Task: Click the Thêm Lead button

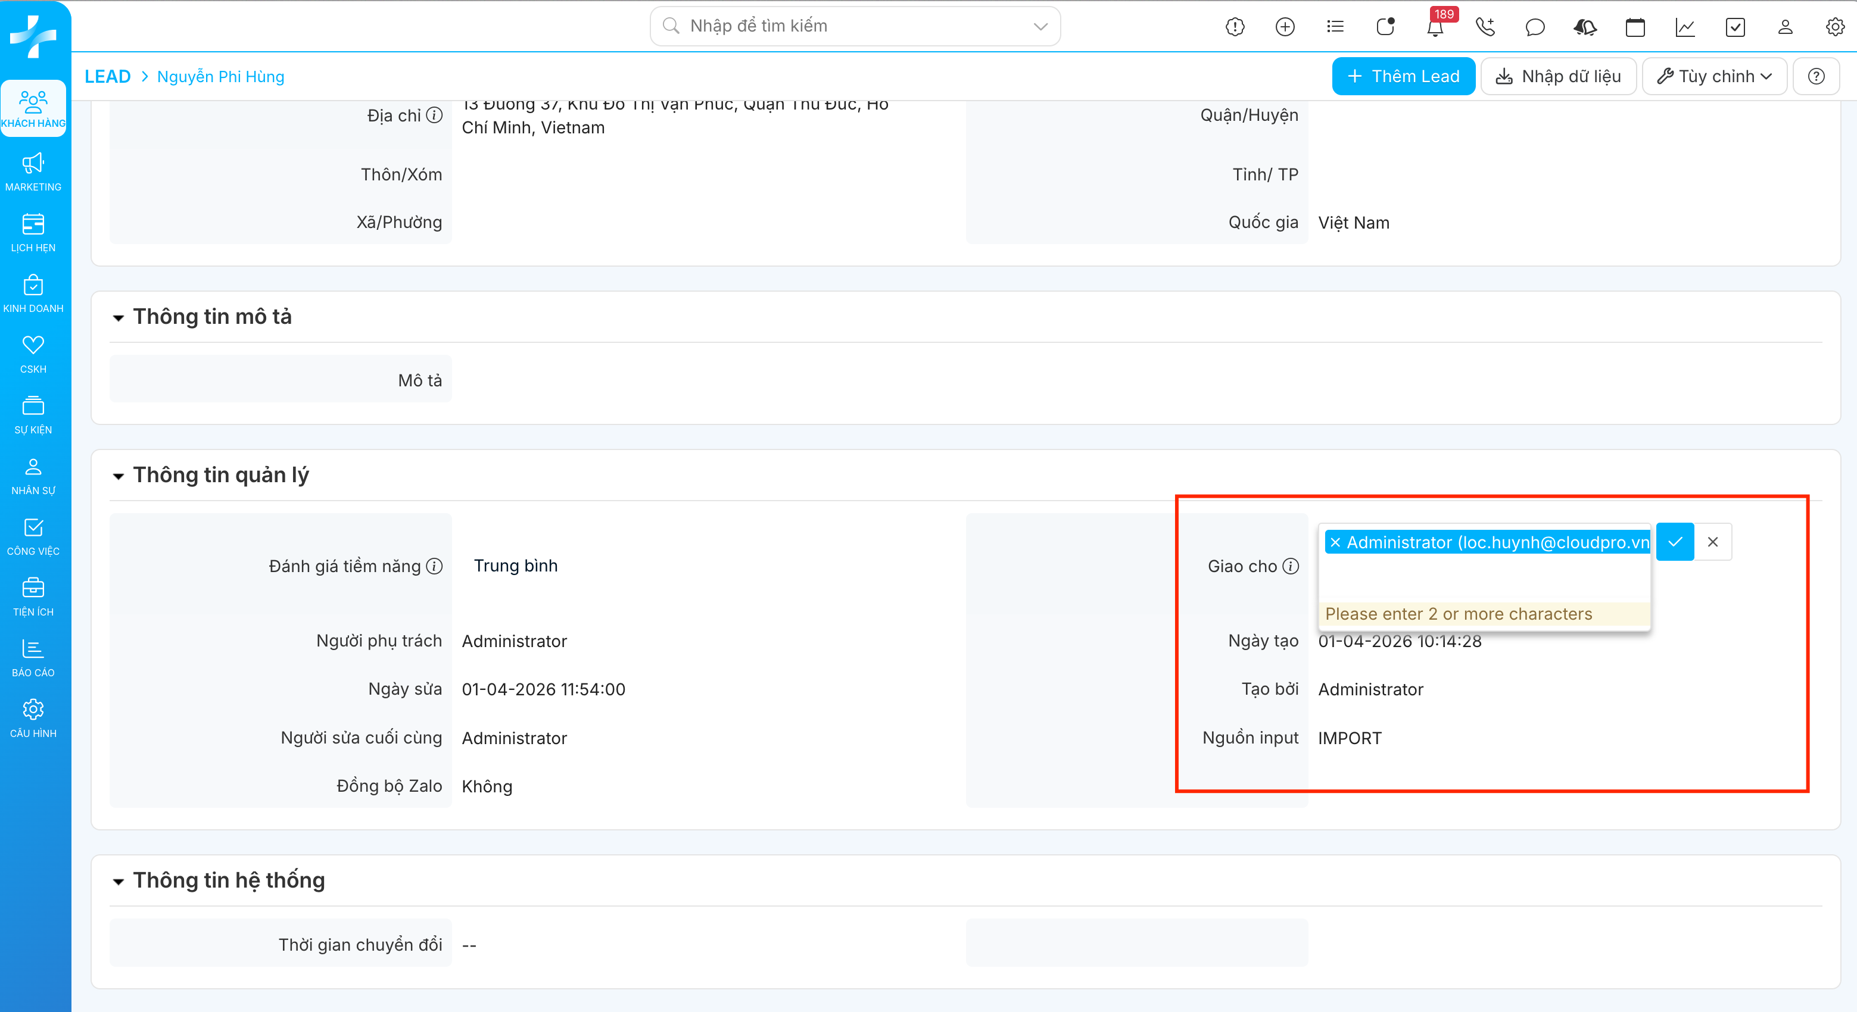Action: [x=1403, y=76]
